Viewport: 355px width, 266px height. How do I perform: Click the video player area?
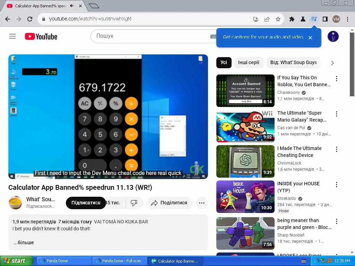click(108, 117)
